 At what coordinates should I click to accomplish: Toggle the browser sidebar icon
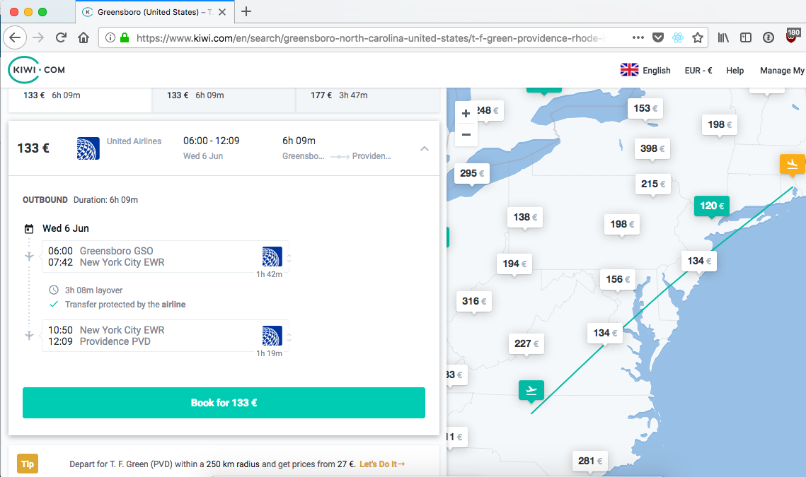[746, 37]
